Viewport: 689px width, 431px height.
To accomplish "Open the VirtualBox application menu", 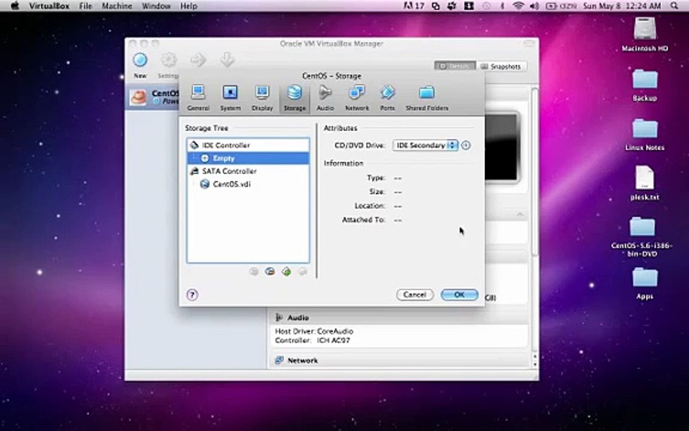I will pos(49,6).
